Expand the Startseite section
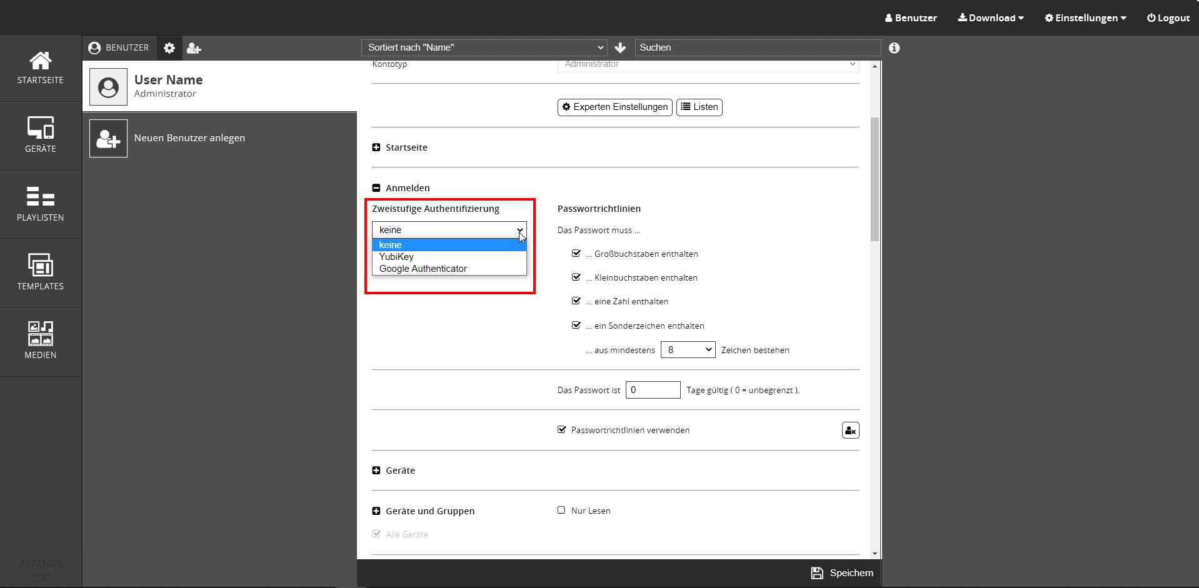 [376, 147]
